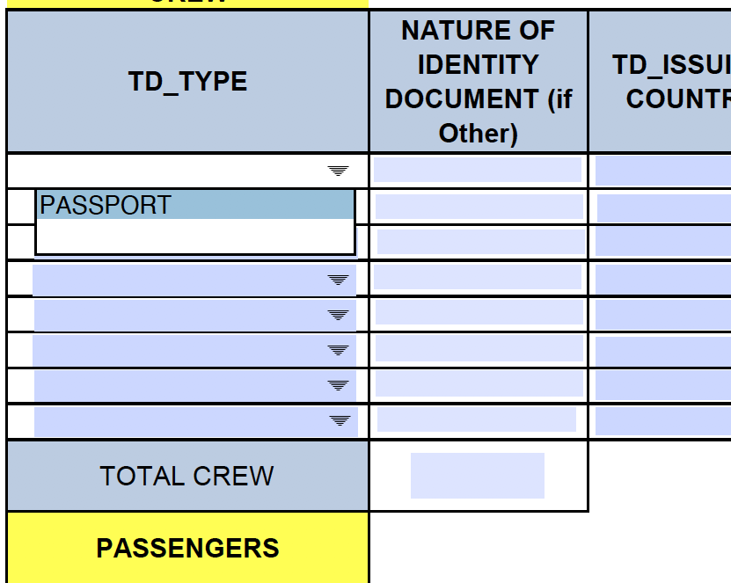731x583 pixels.
Task: Open the sixth row TD_TYPE dropdown arrow
Action: [339, 350]
